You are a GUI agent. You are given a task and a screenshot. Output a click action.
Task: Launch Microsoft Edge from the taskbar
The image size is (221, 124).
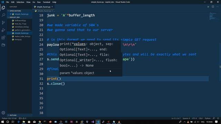pyautogui.click(x=18, y=122)
